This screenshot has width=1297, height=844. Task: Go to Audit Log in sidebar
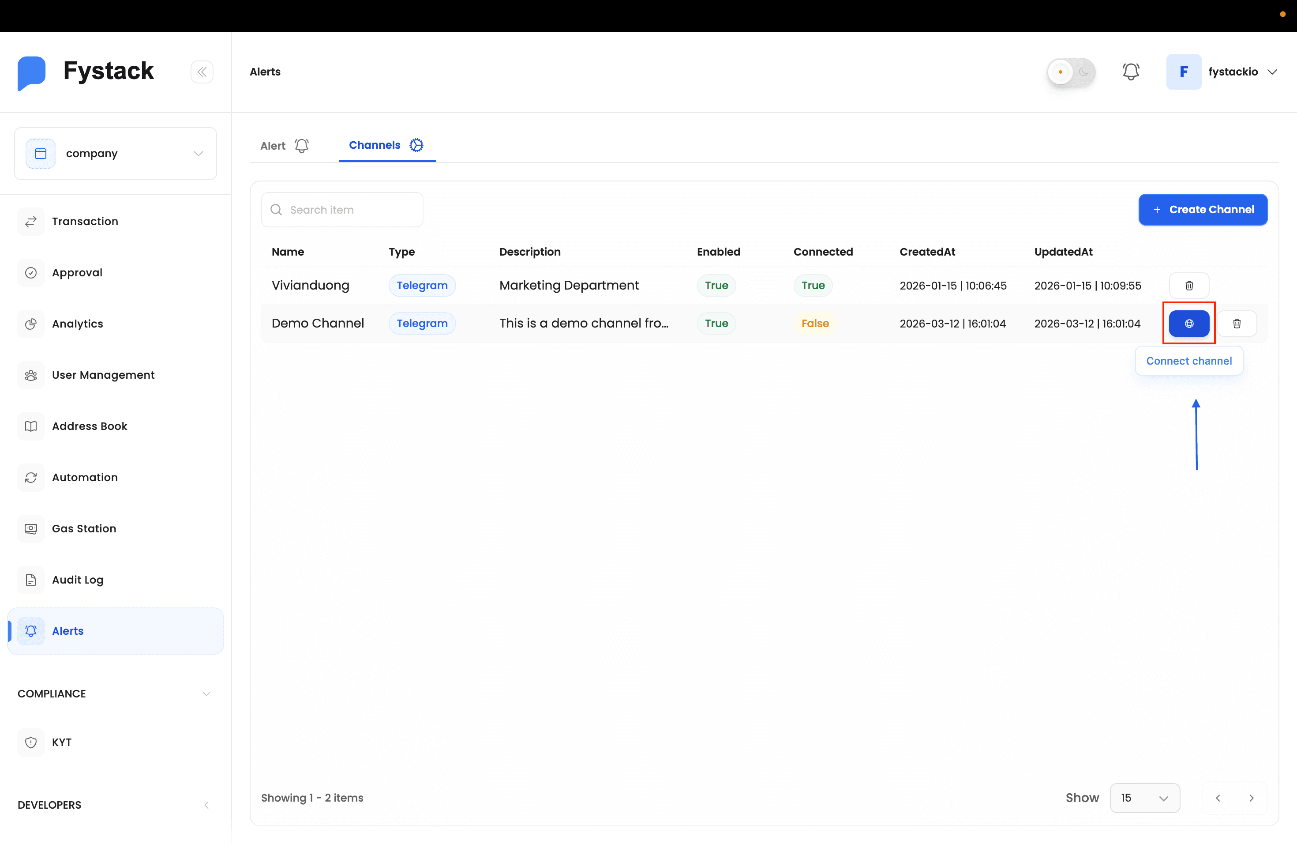coord(77,580)
